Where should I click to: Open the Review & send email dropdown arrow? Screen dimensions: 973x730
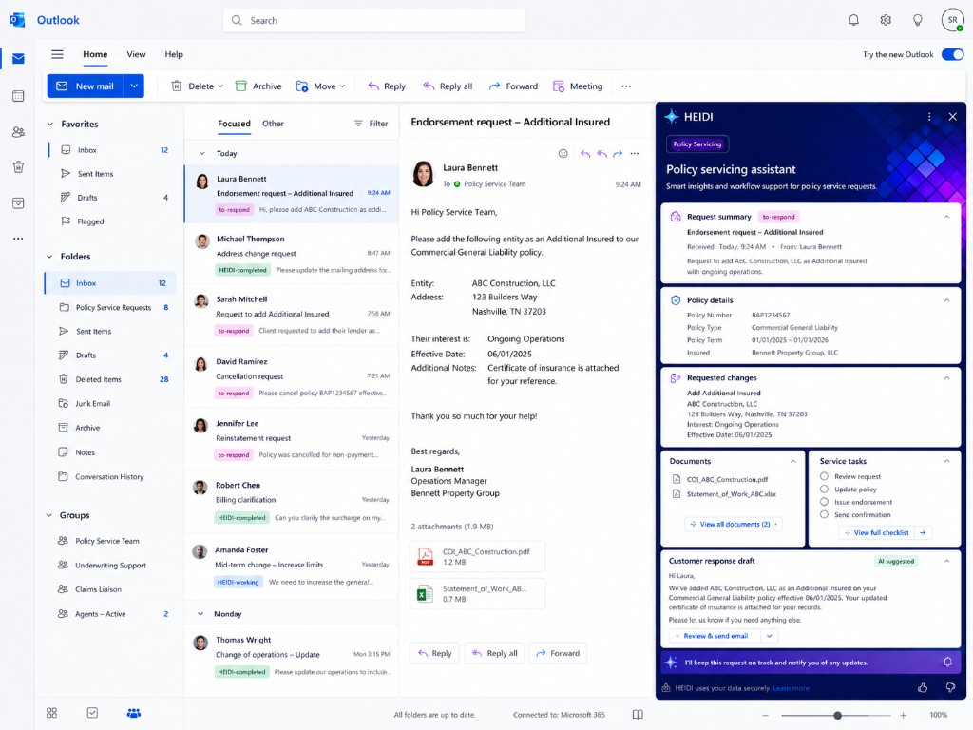[x=770, y=636]
